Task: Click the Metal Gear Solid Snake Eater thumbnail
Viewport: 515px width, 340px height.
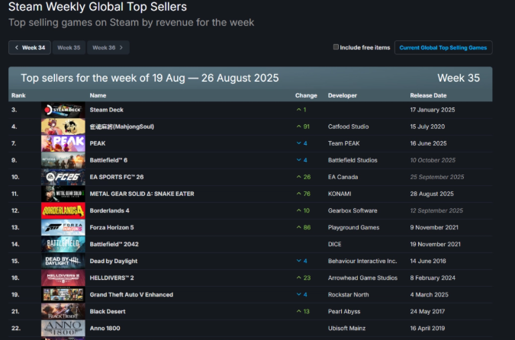Action: point(63,194)
